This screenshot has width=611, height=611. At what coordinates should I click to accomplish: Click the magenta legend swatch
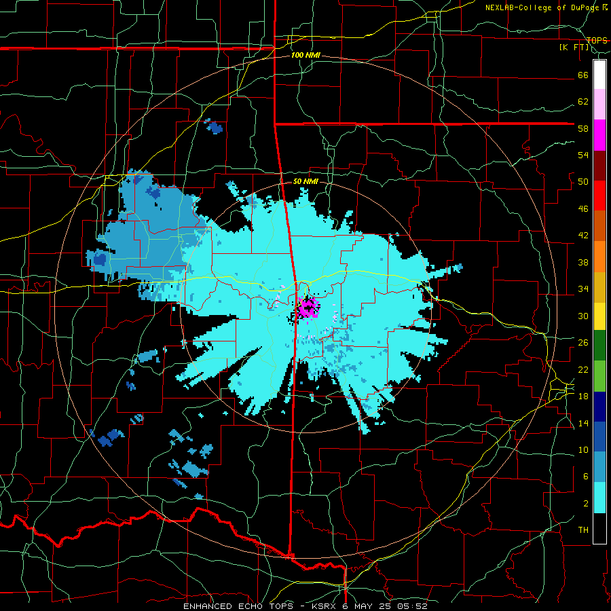599,135
